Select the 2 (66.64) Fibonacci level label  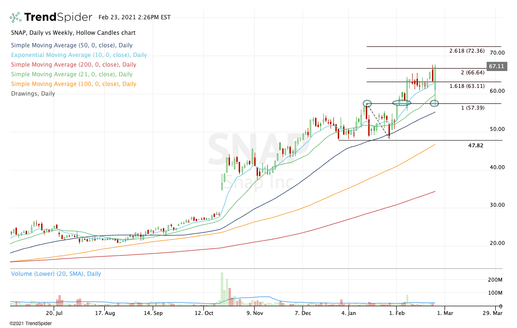point(473,72)
